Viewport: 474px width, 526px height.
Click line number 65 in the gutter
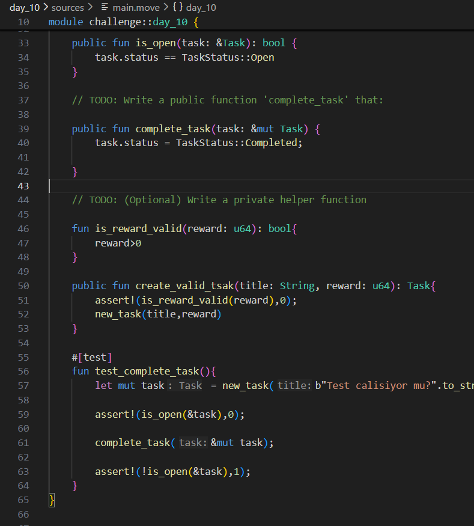[x=23, y=500]
